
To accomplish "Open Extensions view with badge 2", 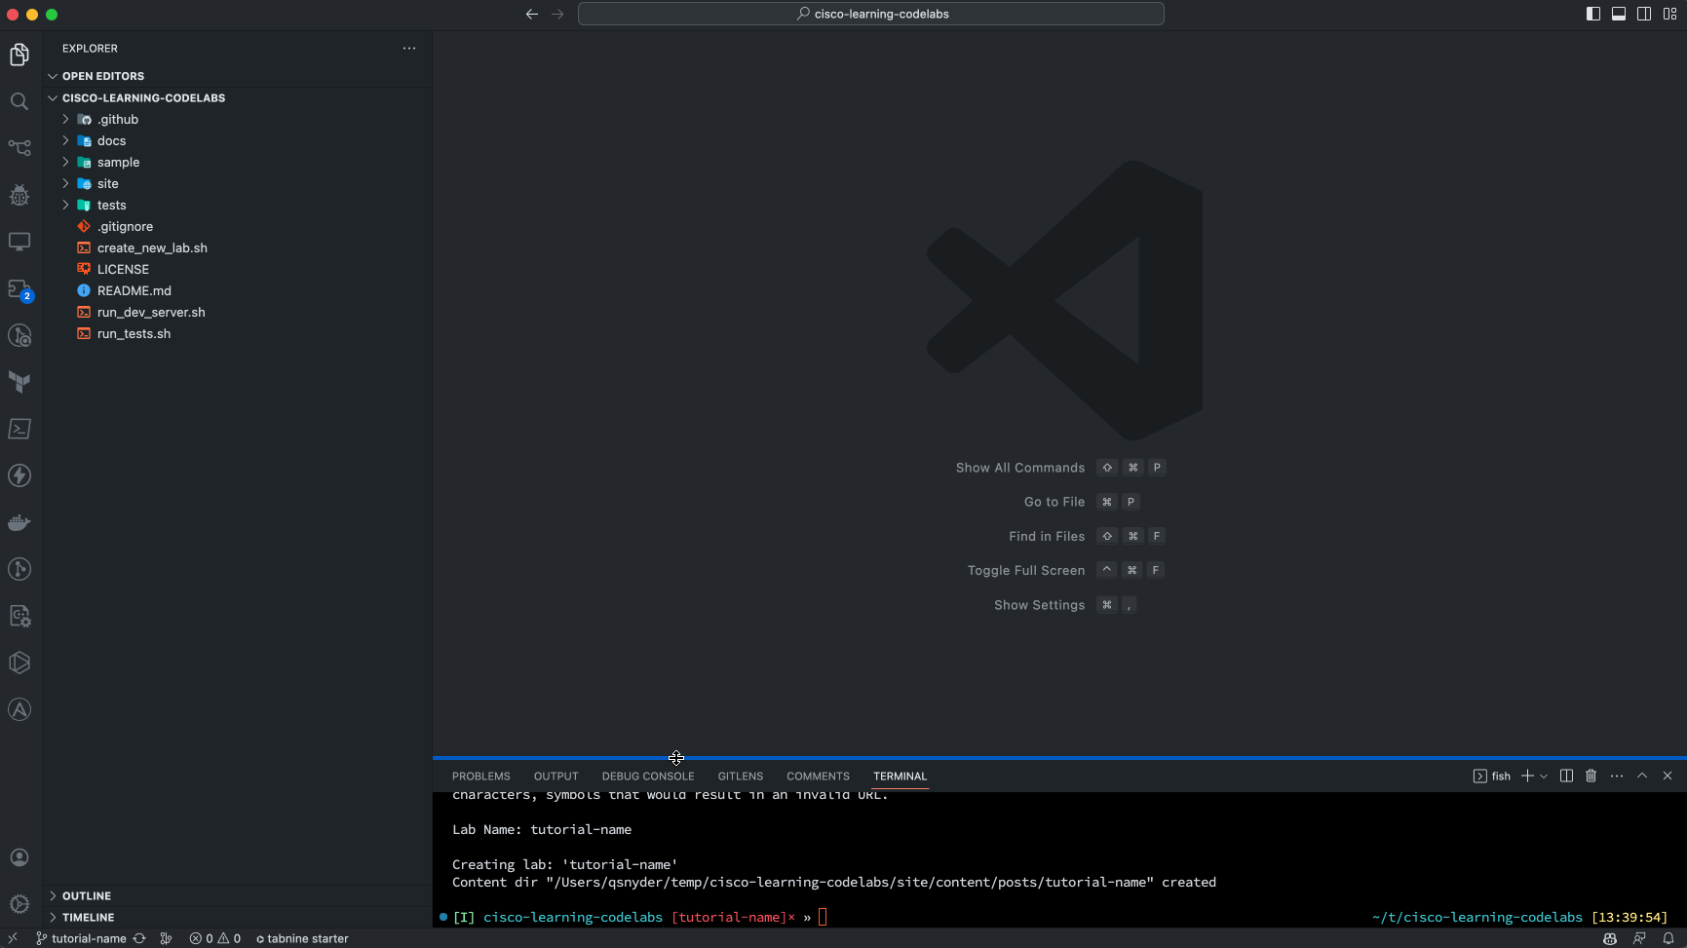I will click(x=19, y=289).
